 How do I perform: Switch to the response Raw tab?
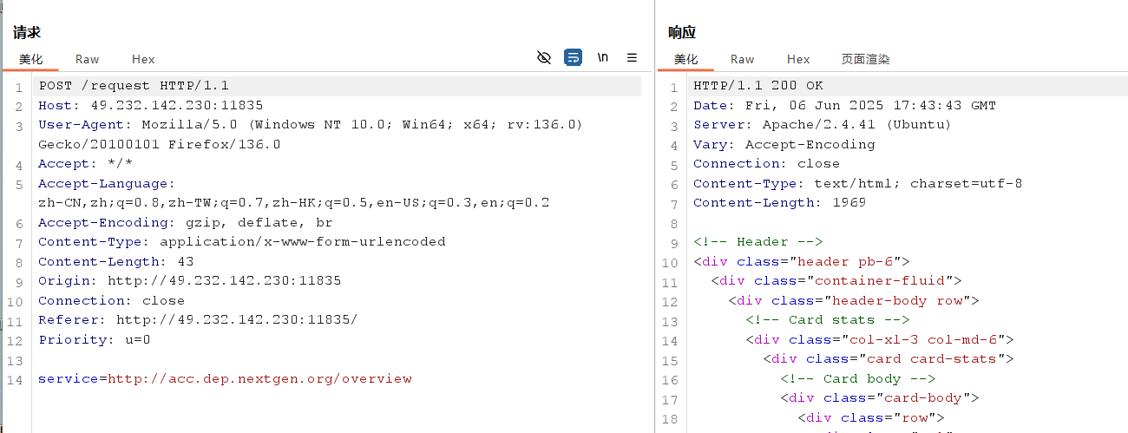coord(742,59)
